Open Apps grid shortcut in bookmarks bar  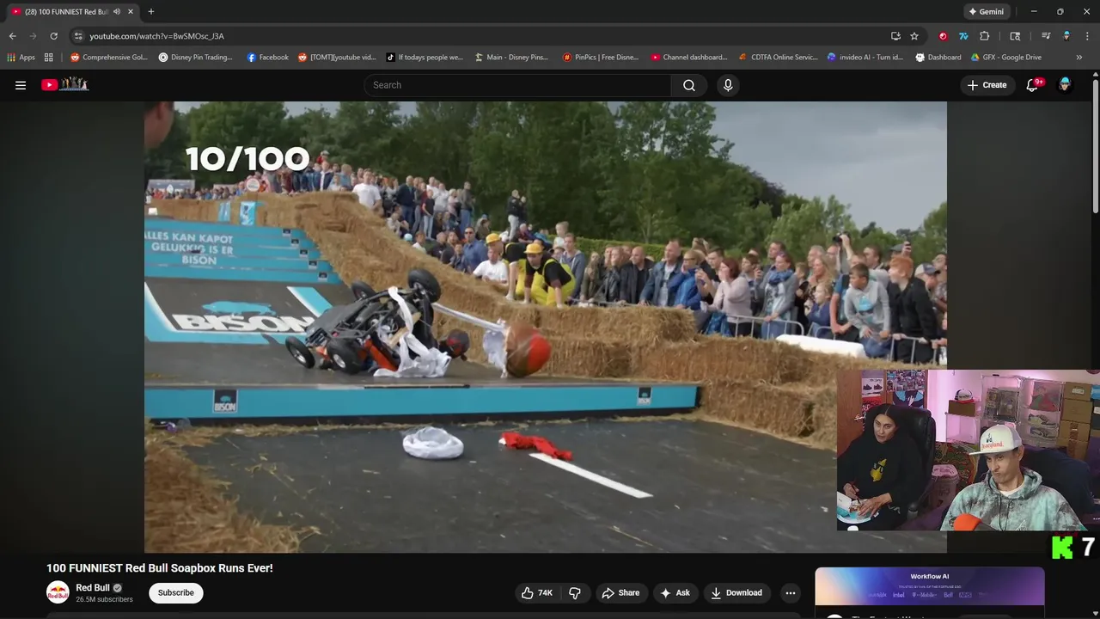pos(21,58)
